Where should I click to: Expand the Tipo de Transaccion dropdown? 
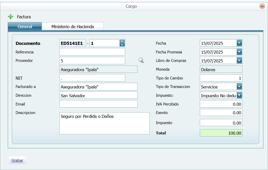239,87
